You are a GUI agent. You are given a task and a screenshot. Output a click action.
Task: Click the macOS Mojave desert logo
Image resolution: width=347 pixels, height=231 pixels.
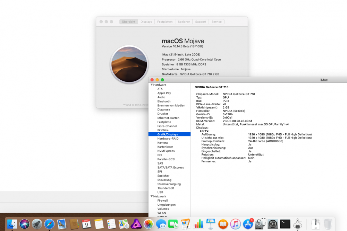[x=129, y=64]
